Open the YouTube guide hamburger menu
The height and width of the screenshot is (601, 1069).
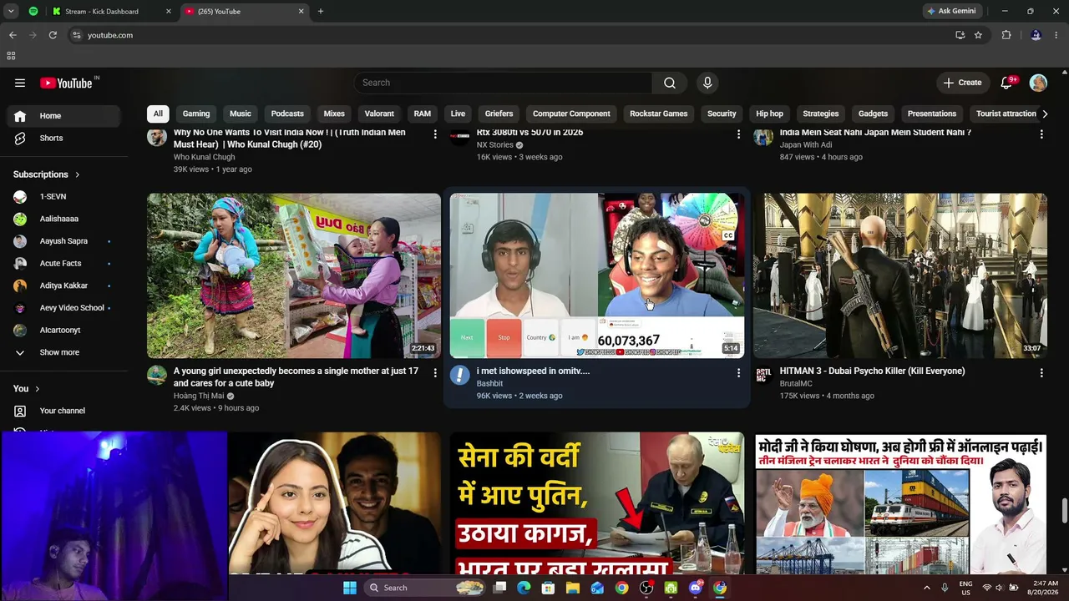[x=20, y=83]
